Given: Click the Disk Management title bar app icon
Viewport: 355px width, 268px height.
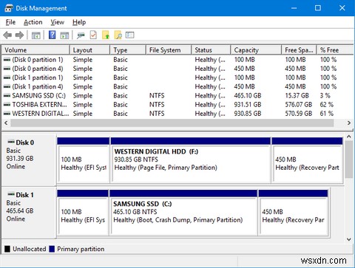Looking at the screenshot, I should click(x=9, y=8).
